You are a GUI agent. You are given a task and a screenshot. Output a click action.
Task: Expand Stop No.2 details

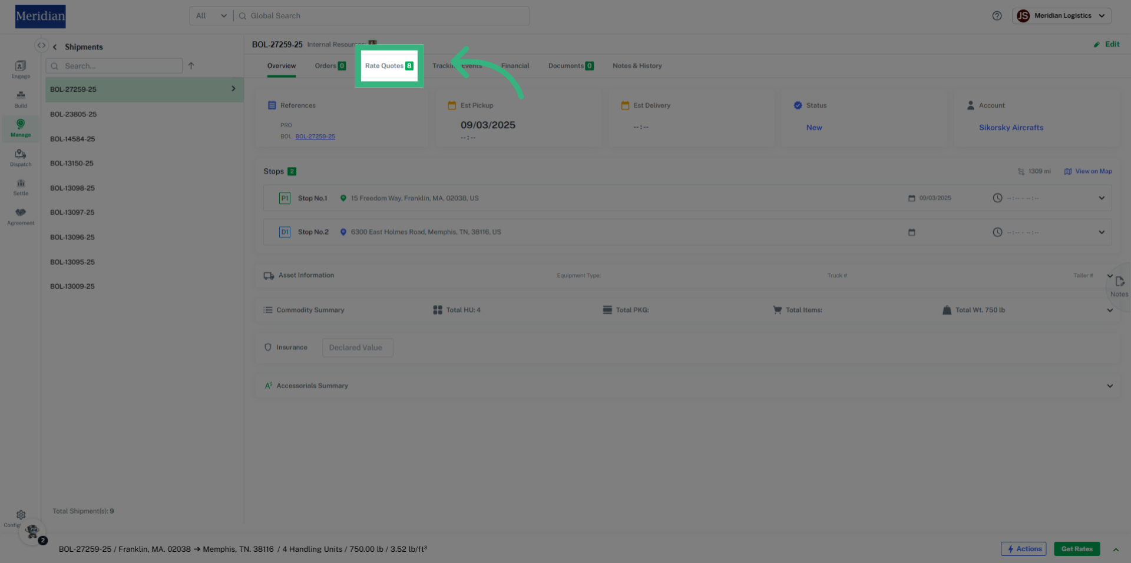(1102, 232)
